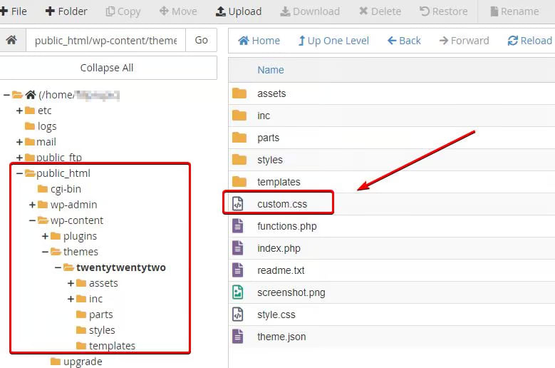Expand the plugins folder in tree

(45, 236)
